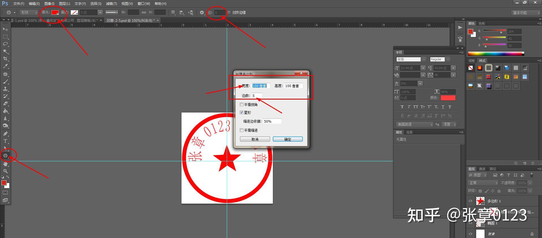Open the 基本功能 workspace dropdown

point(526,13)
